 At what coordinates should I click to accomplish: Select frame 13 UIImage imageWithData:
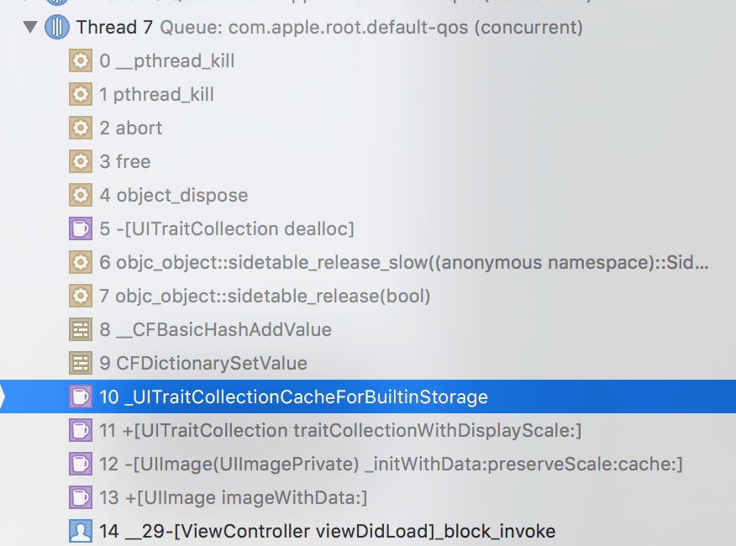(x=234, y=497)
